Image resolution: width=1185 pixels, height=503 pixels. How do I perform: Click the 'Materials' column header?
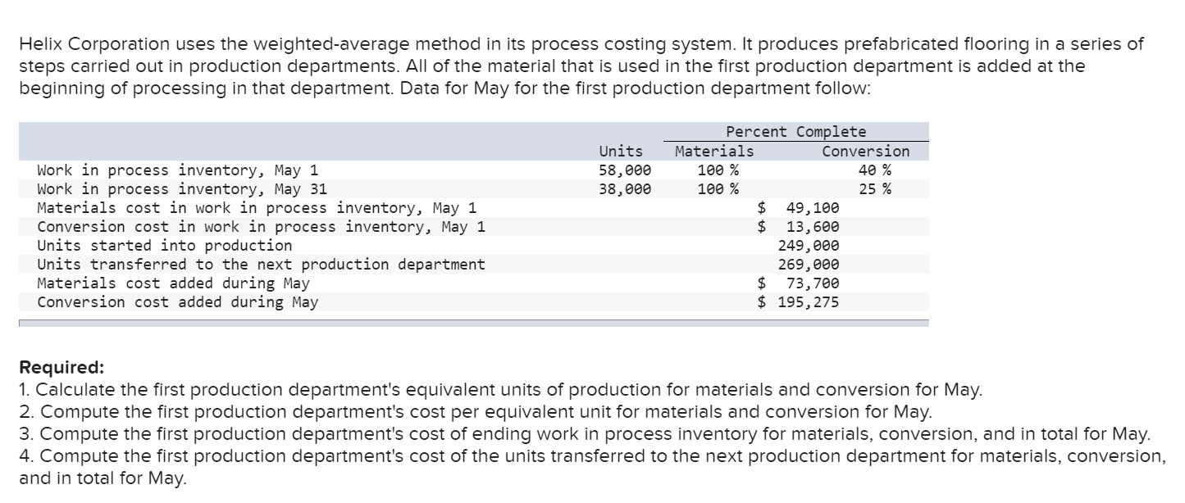713,152
